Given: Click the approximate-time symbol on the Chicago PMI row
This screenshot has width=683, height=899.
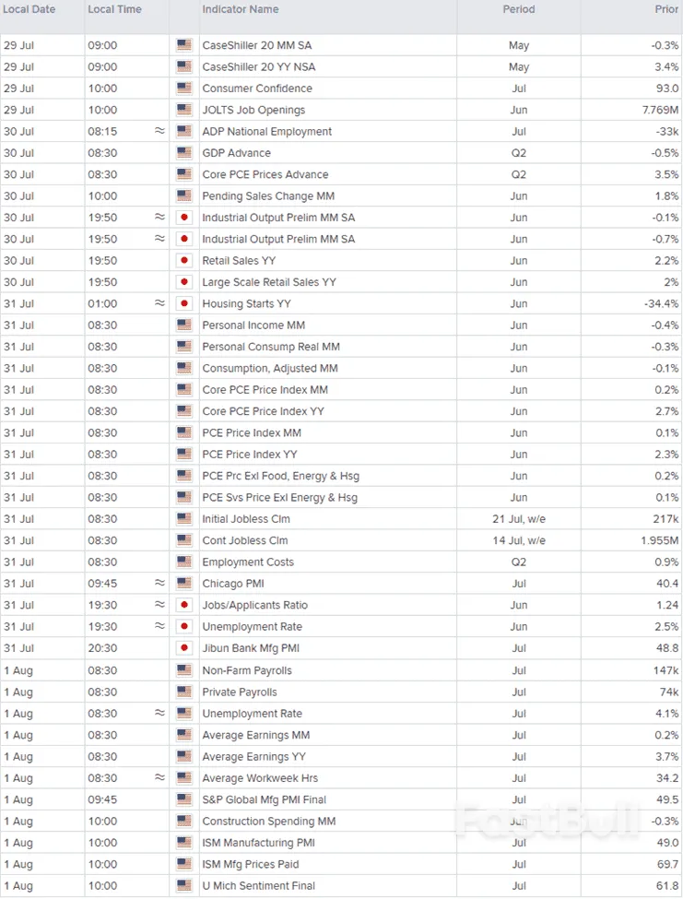Looking at the screenshot, I should pos(159,583).
